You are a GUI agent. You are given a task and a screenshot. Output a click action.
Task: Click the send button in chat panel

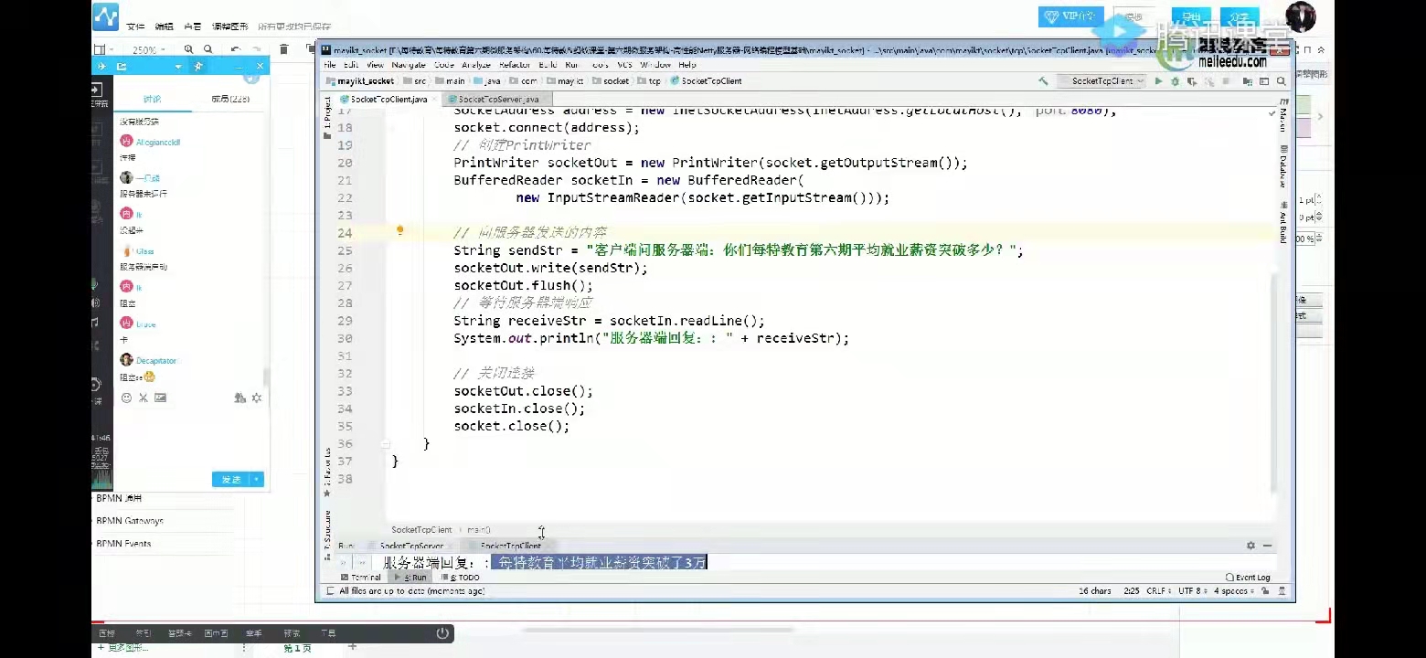(x=231, y=480)
